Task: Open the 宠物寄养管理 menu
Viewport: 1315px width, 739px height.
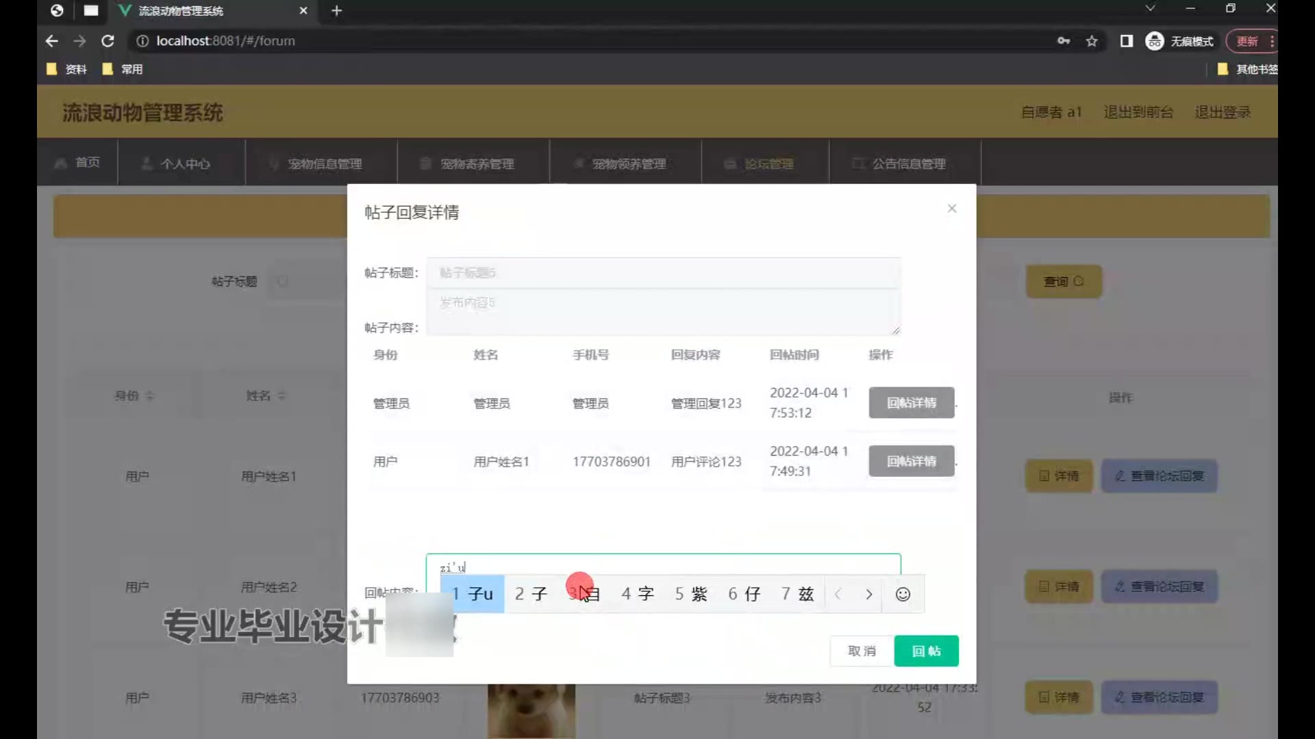Action: [473, 164]
